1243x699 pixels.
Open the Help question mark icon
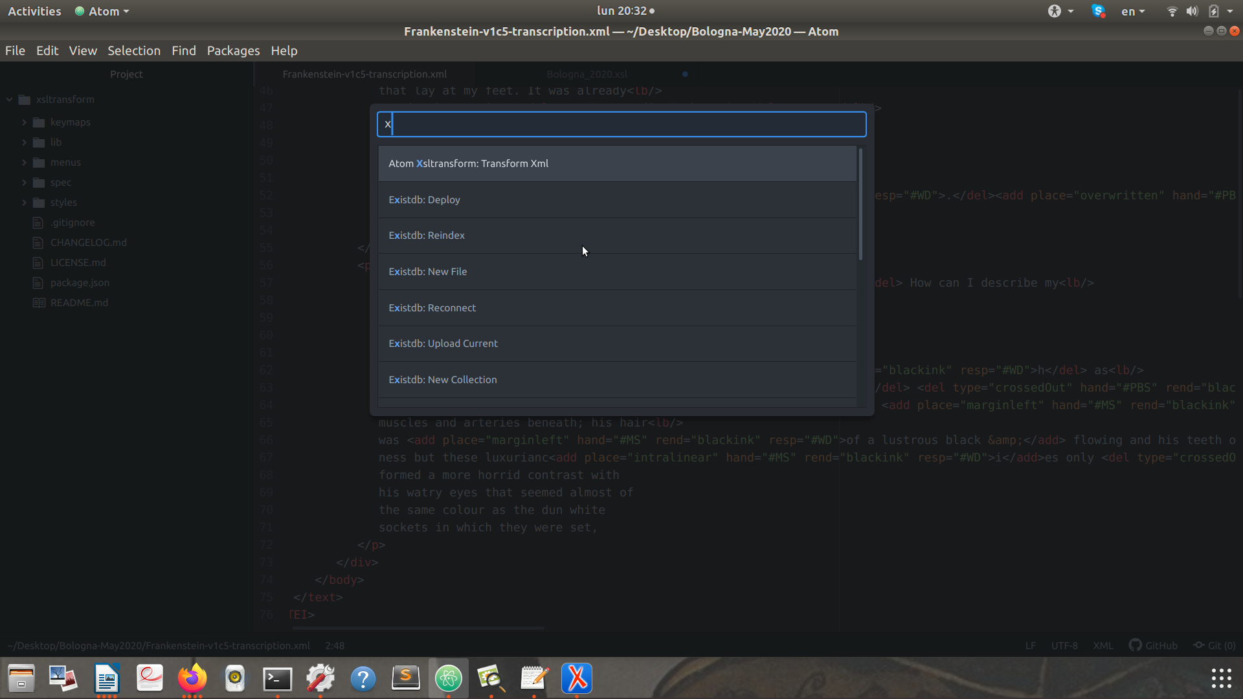pyautogui.click(x=363, y=678)
